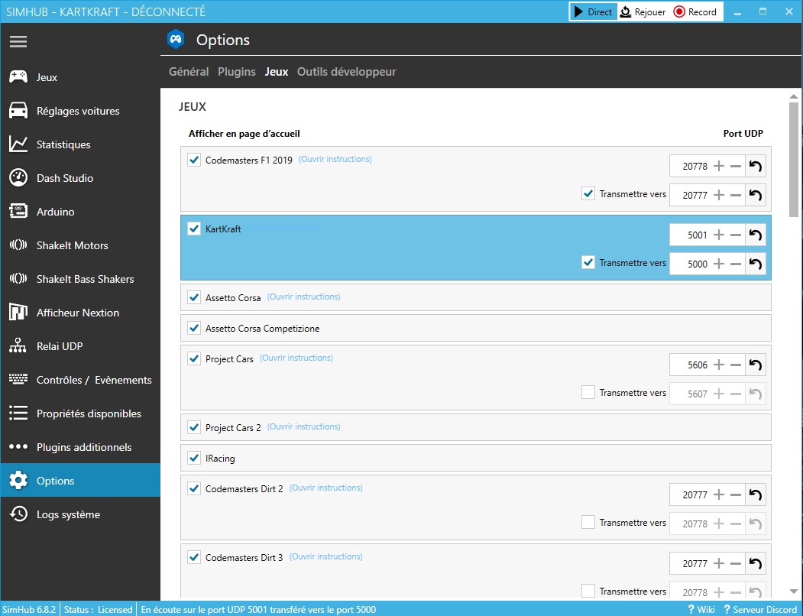Disable KartKraft Transmettre vers checkbox
The height and width of the screenshot is (616, 803).
pos(588,262)
